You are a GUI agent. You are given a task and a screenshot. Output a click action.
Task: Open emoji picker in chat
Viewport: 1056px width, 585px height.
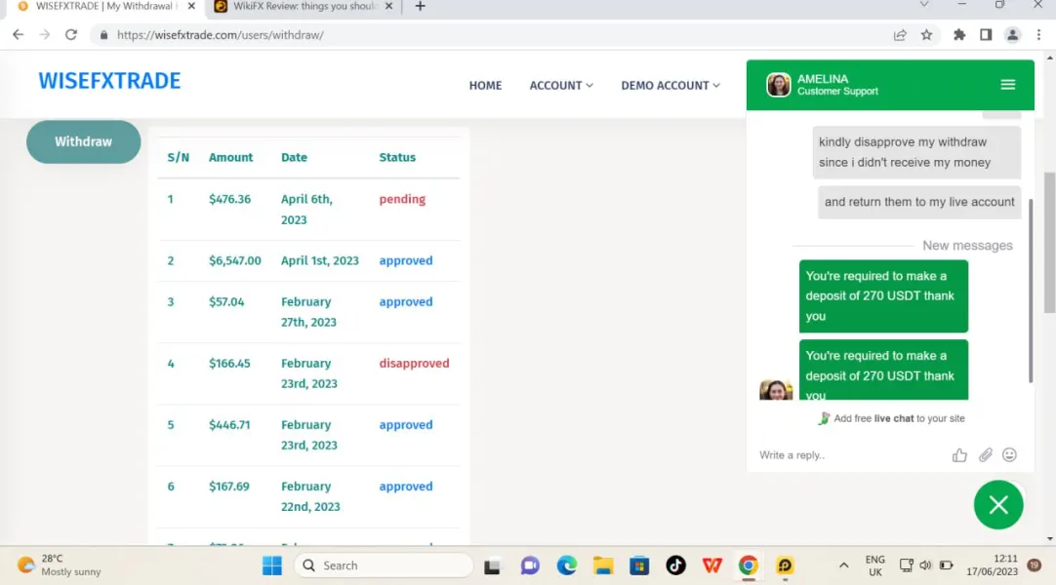click(x=1009, y=455)
